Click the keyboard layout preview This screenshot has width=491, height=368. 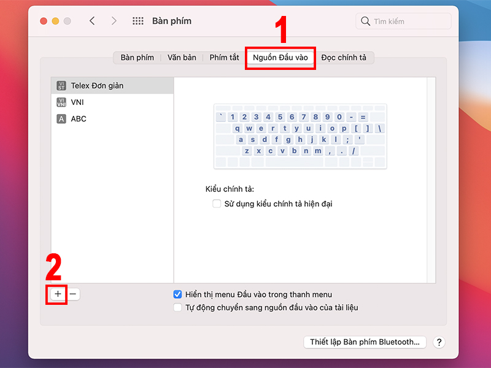pyautogui.click(x=300, y=136)
